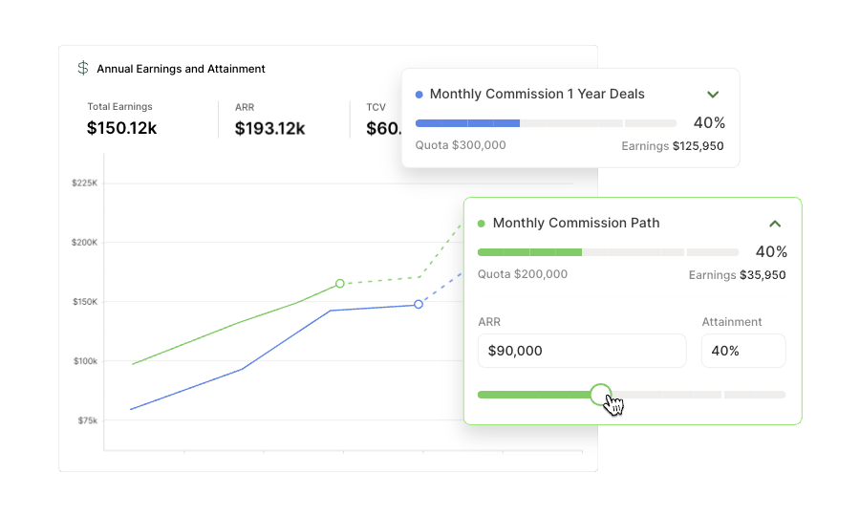
Task: Click the Attainment label above the 40% input field
Action: click(732, 322)
